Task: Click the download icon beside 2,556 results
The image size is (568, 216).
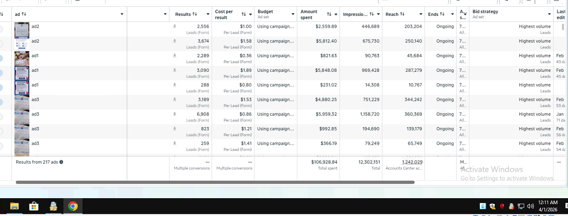Action: (174, 26)
